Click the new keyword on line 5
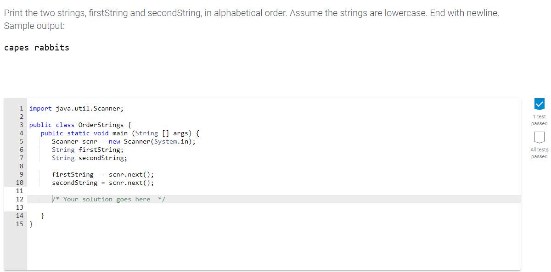Viewport: 551px width, 272px height. [114, 141]
